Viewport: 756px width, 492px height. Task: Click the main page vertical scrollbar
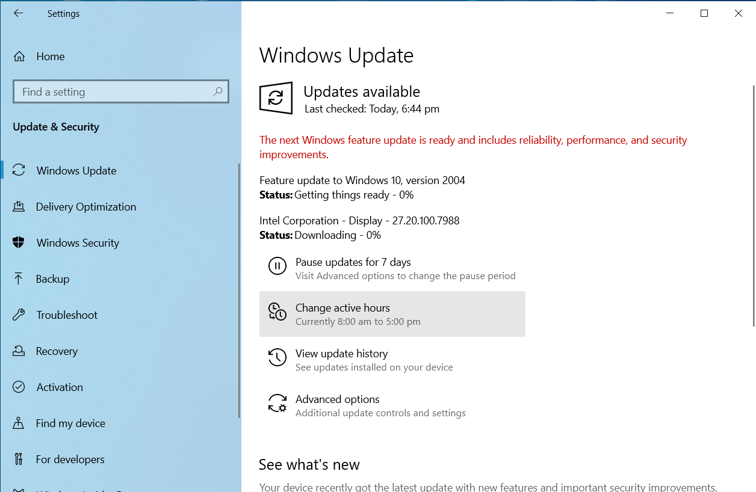click(x=753, y=204)
